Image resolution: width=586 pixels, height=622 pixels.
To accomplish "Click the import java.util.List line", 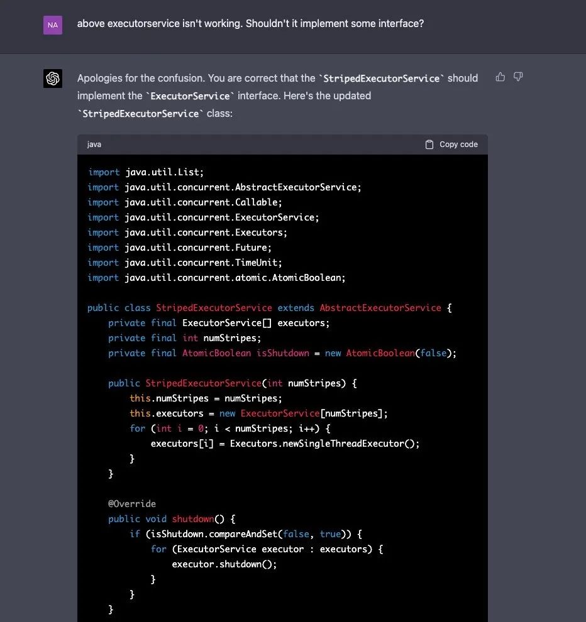I will point(146,172).
